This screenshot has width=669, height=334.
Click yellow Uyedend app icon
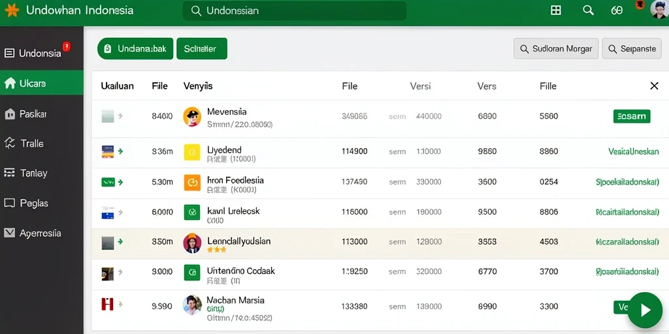tap(192, 151)
